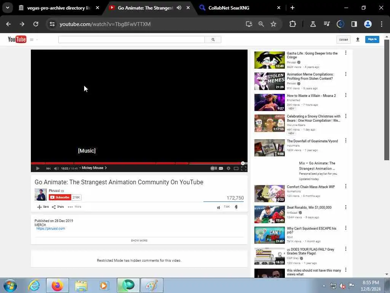Click the video progress bar

(x=139, y=163)
